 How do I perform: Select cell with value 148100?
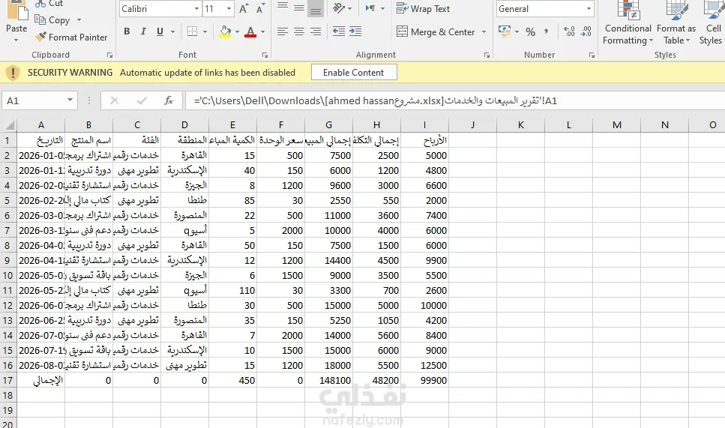[x=328, y=380]
